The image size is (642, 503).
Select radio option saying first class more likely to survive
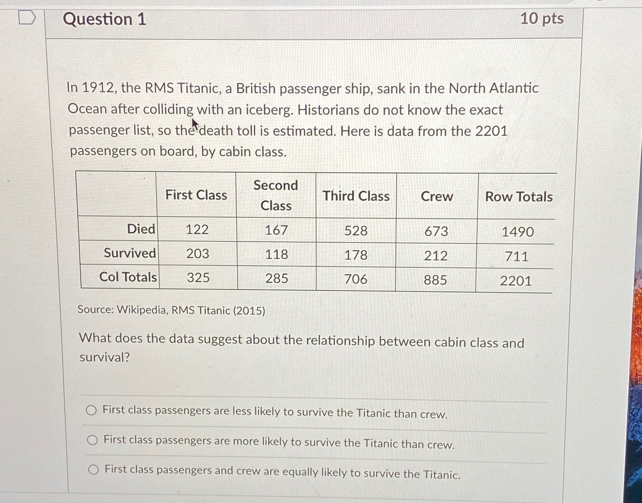pyautogui.click(x=92, y=440)
